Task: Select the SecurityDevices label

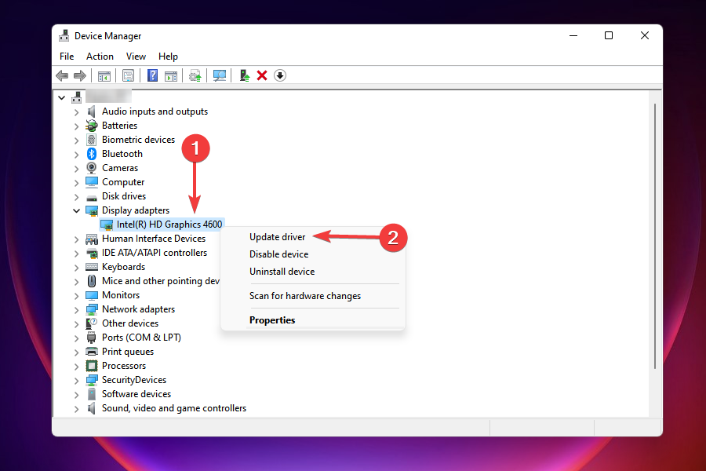Action: [134, 380]
